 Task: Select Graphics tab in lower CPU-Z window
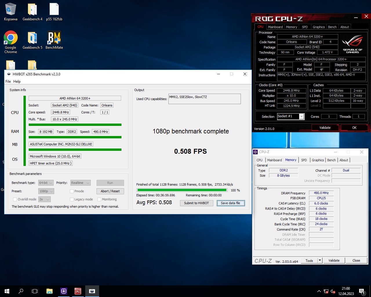click(x=318, y=160)
